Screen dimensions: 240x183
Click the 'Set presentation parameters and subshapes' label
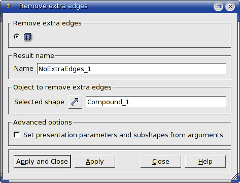[x=123, y=135]
